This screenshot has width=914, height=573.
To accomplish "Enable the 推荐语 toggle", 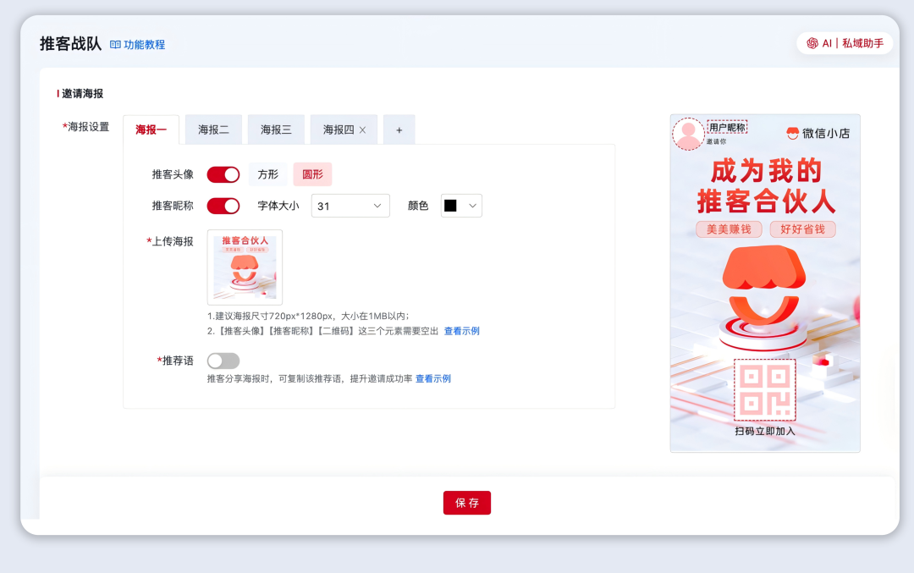I will (223, 361).
